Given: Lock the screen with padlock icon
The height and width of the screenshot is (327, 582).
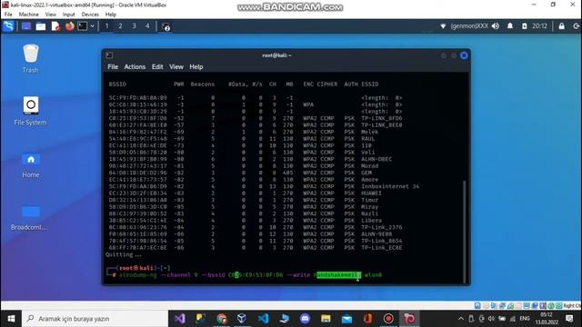Looking at the screenshot, I should [x=562, y=26].
